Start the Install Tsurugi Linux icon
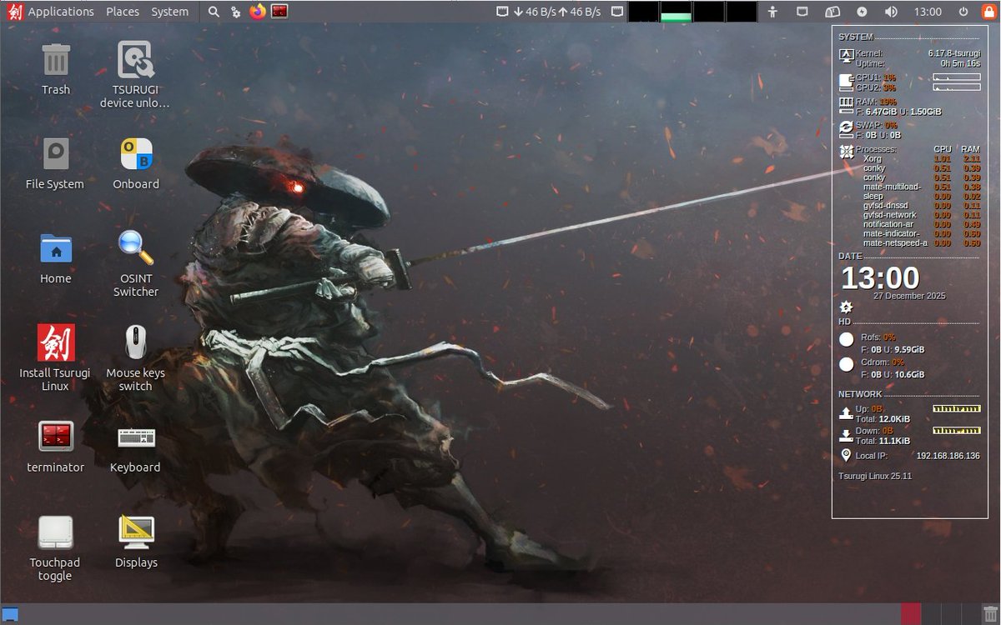The width and height of the screenshot is (1001, 625). (56, 342)
